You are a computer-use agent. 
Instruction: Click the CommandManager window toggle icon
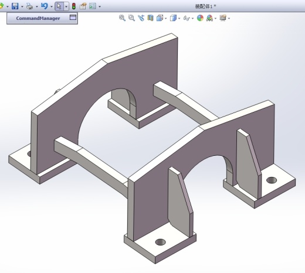[x=73, y=18]
